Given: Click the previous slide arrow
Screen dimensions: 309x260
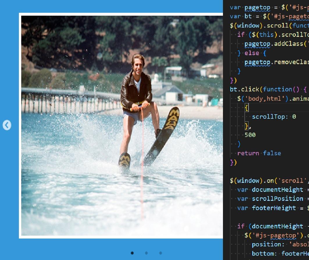Looking at the screenshot, I should click(7, 125).
